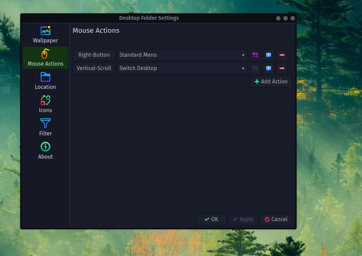Viewport: 362px width, 256px height.
Task: Expand the Switch Desktop dropdown
Action: tap(182, 68)
